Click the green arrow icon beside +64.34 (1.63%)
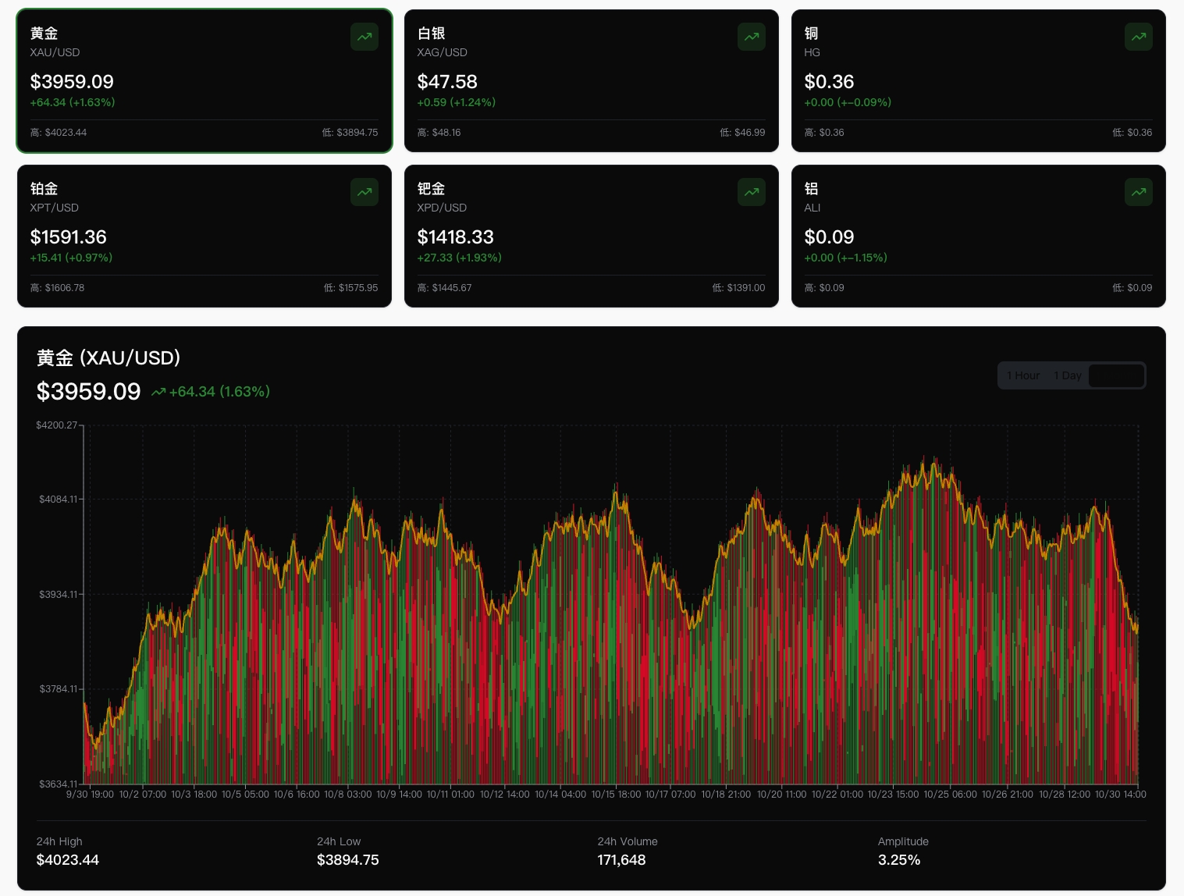This screenshot has height=896, width=1184. [158, 391]
